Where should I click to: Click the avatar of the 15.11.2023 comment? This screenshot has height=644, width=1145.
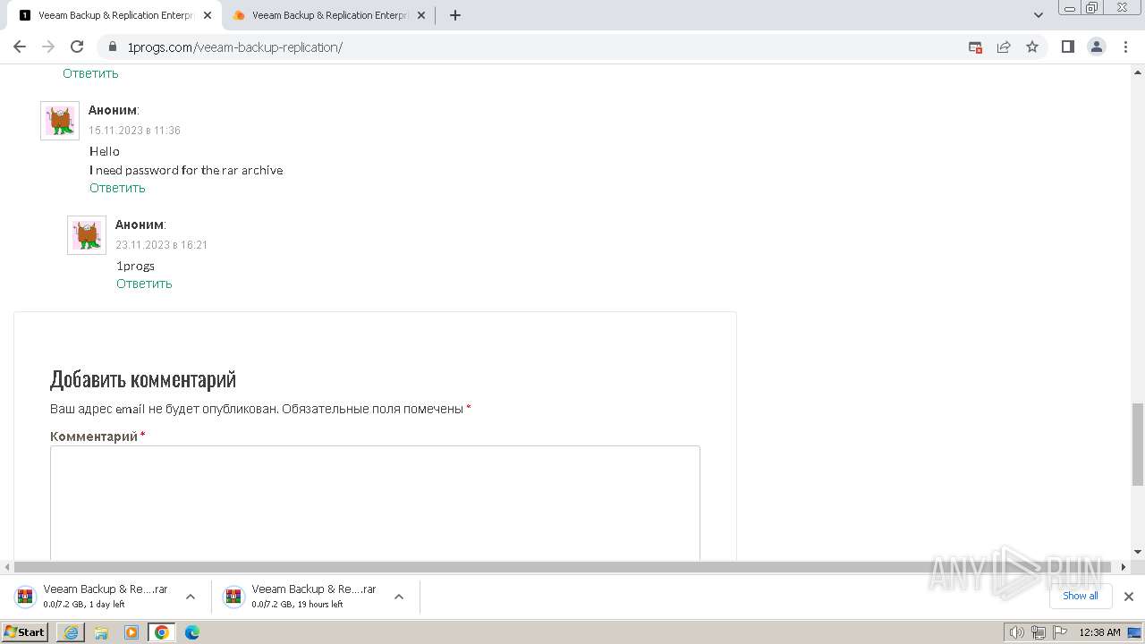(60, 121)
